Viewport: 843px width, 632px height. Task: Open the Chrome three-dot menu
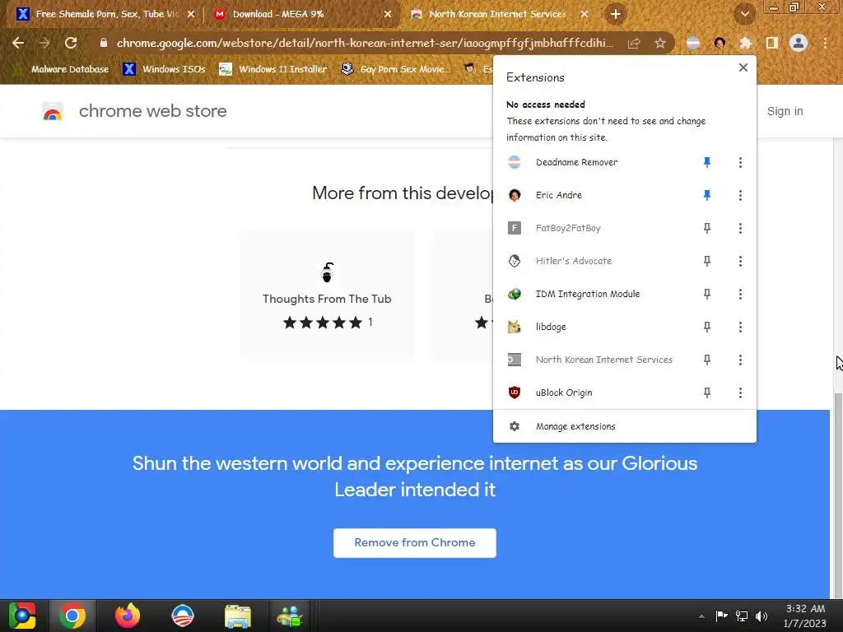[x=825, y=43]
